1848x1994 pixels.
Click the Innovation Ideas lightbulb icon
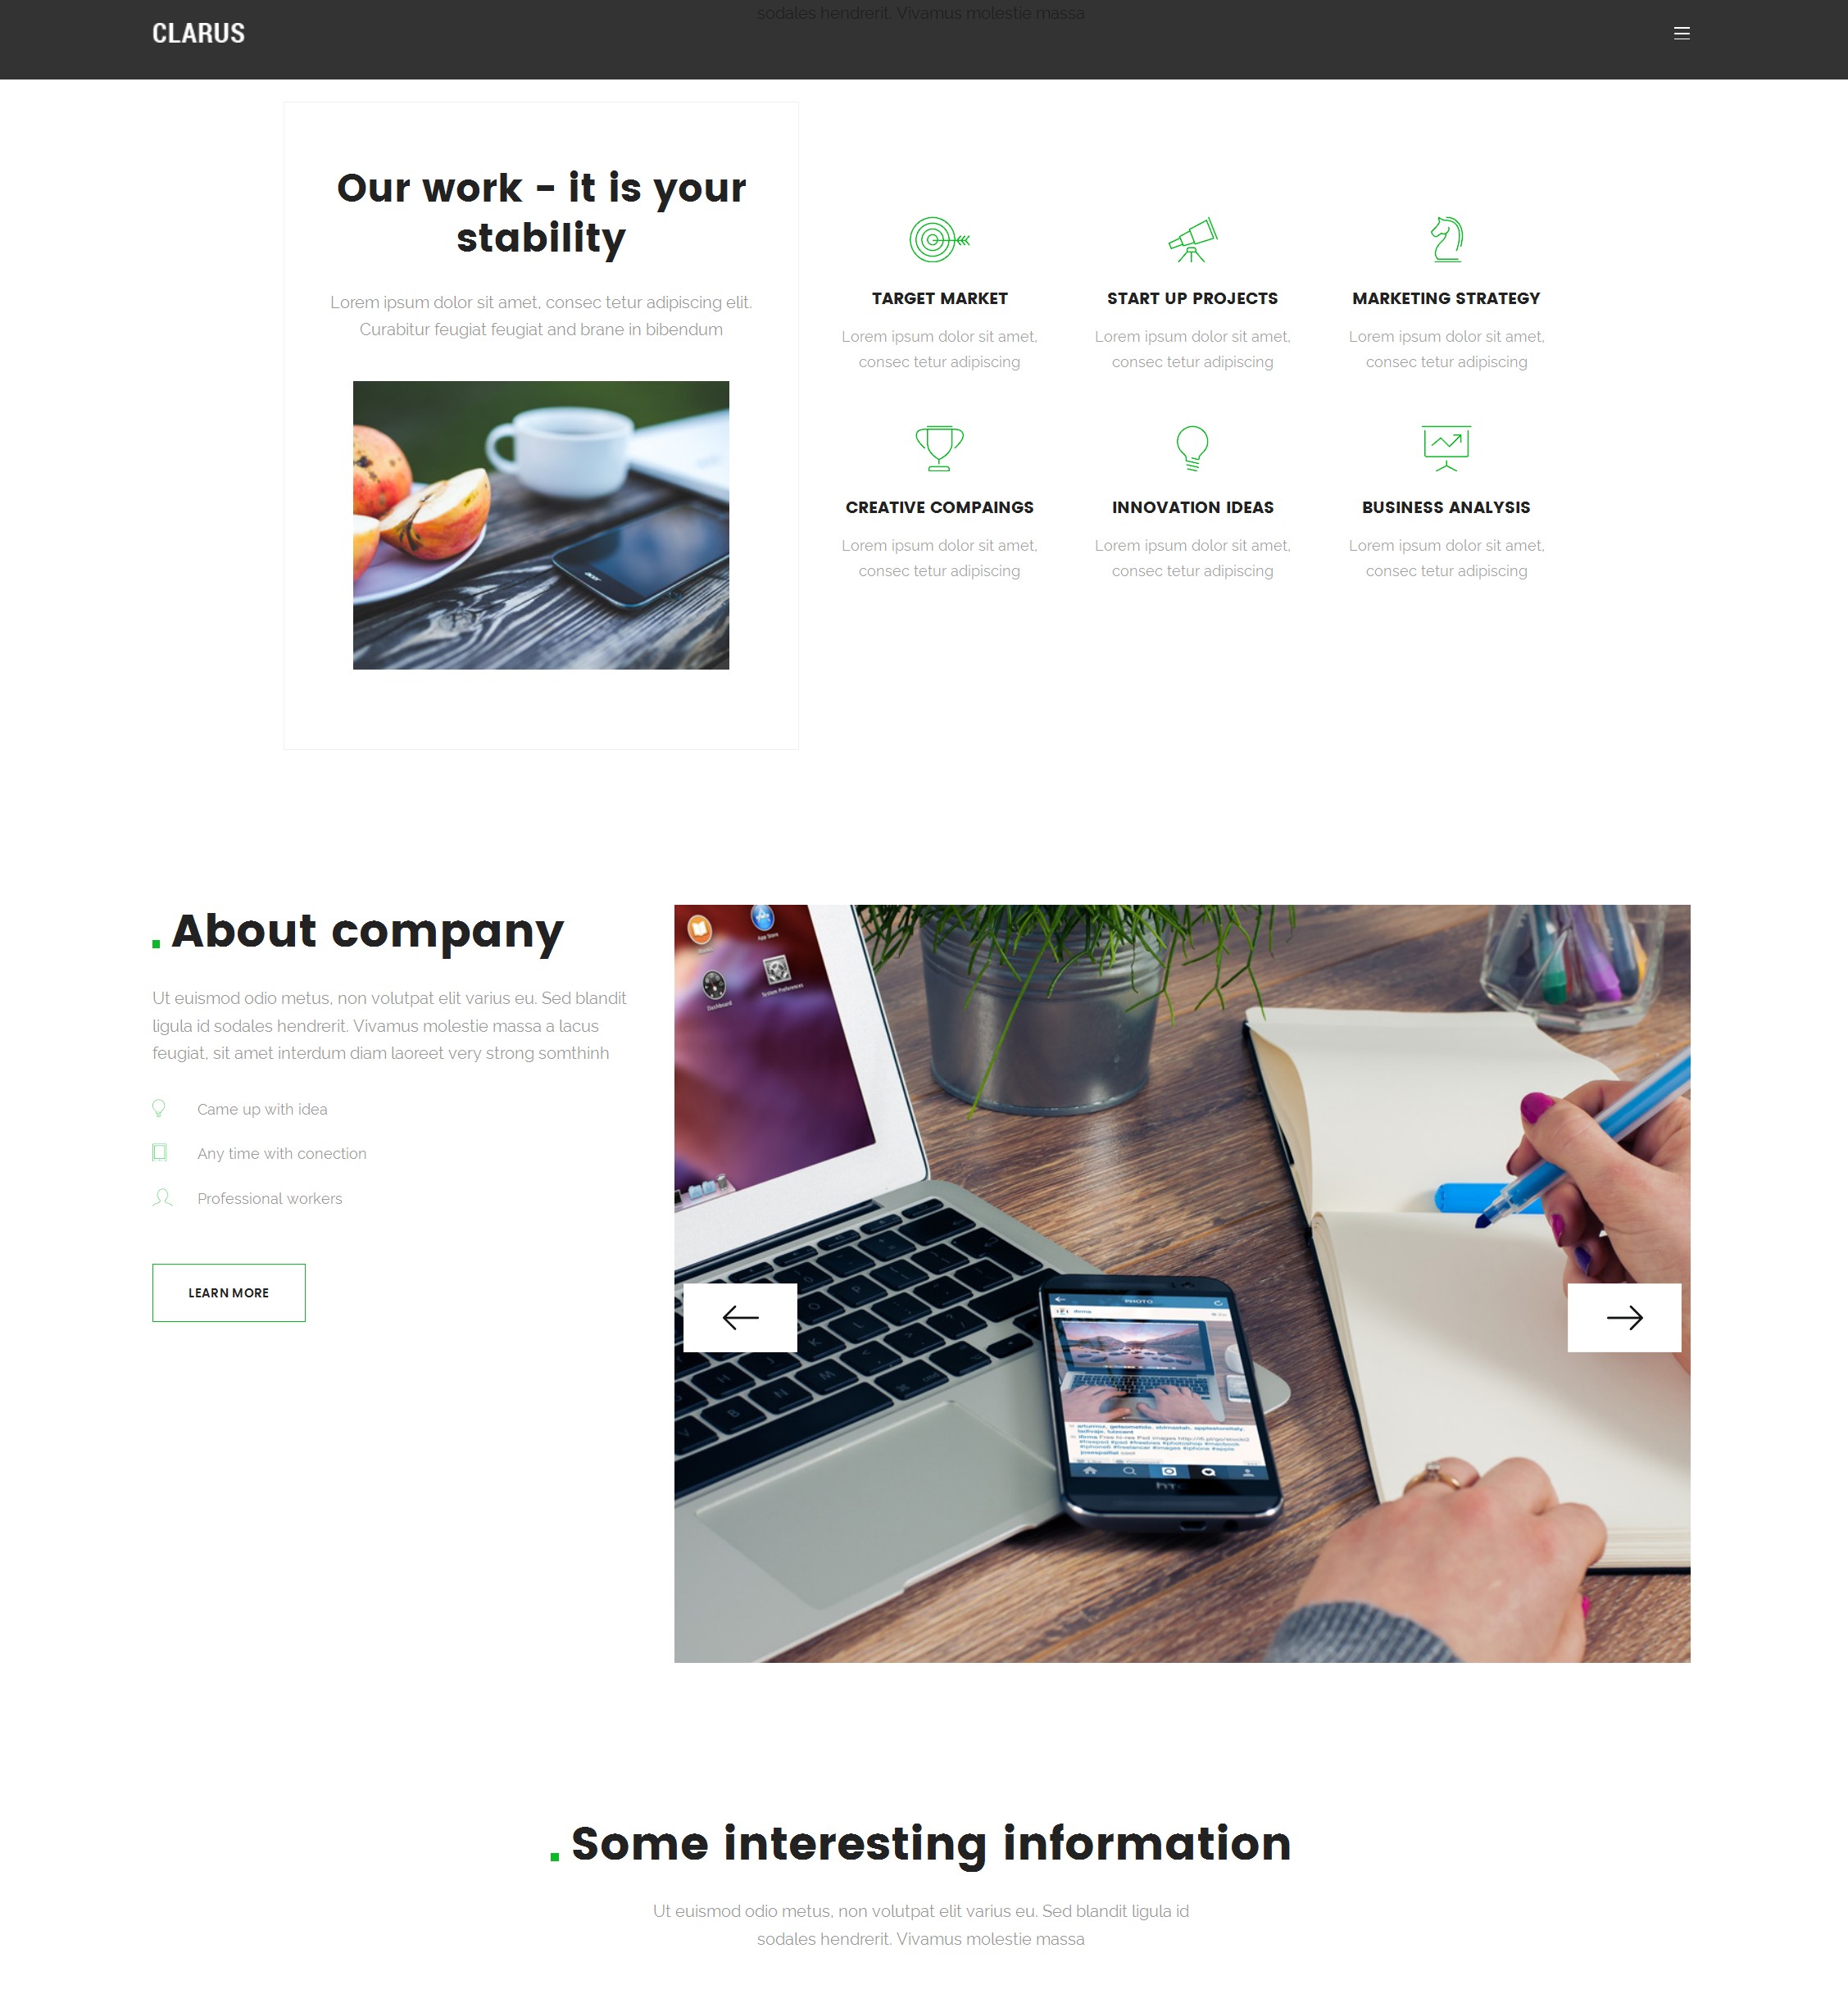click(1192, 447)
